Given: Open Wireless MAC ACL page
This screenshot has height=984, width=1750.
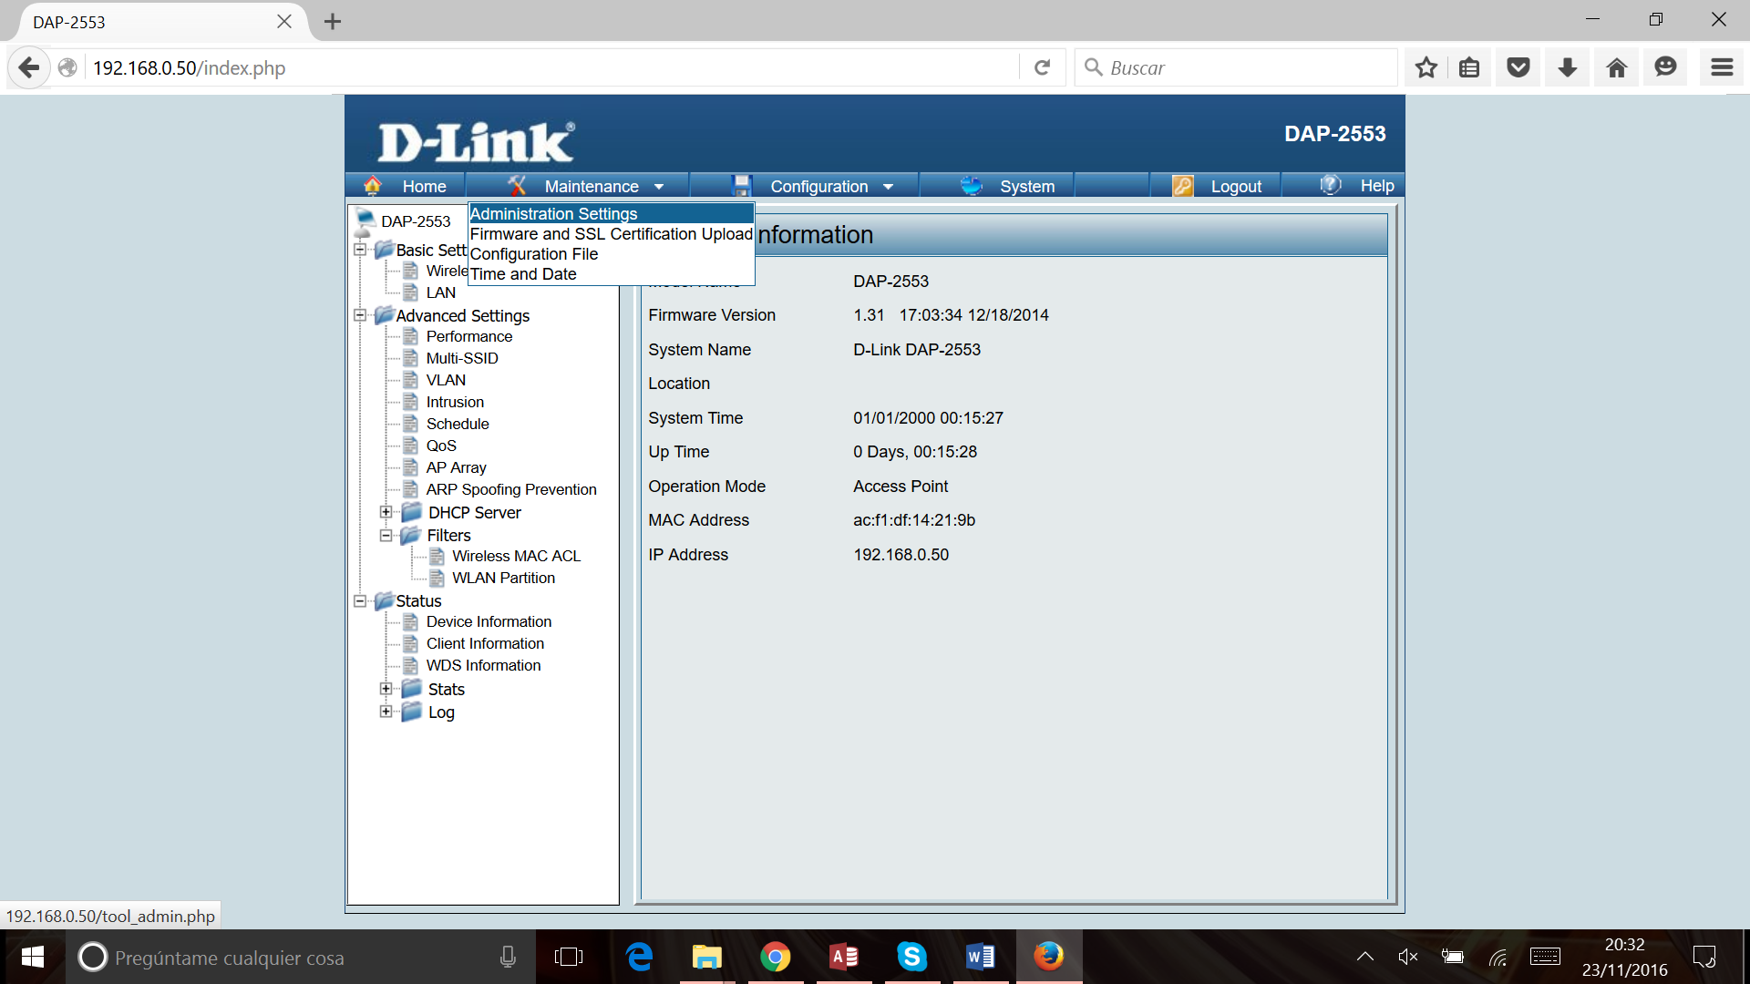Looking at the screenshot, I should (x=516, y=556).
